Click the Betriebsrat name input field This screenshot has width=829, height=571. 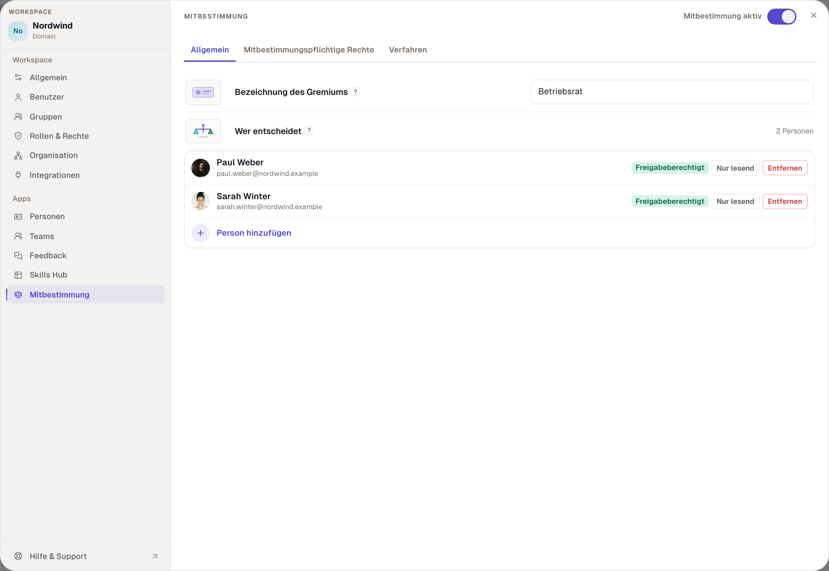click(x=672, y=92)
